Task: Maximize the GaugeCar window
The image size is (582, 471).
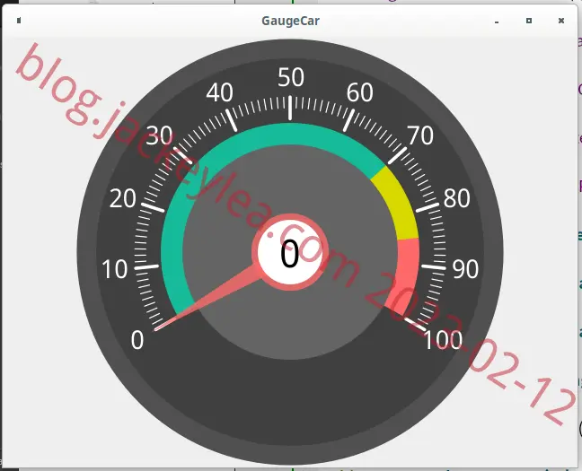Action: coord(529,21)
